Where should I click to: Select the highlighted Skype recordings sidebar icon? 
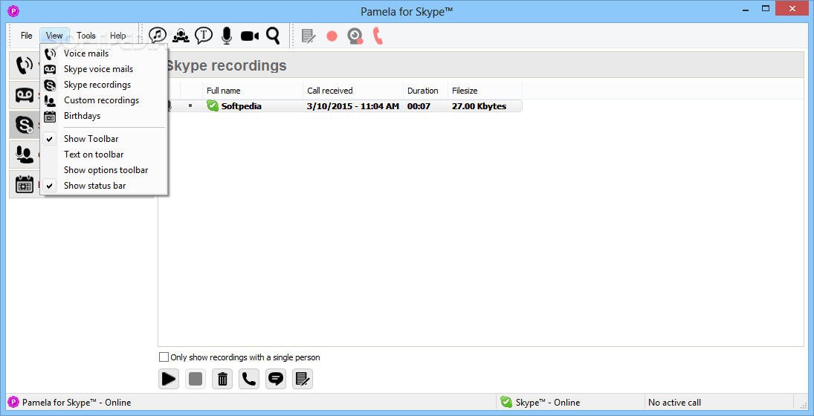click(25, 125)
